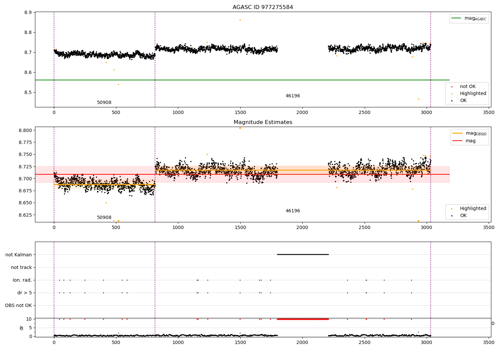This screenshot has width=500, height=350.
Task: Click the 'dr > 5' axis label
Action: pos(25,293)
